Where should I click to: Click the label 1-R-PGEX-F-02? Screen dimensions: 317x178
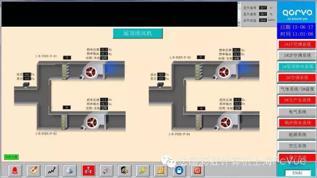tap(46, 133)
